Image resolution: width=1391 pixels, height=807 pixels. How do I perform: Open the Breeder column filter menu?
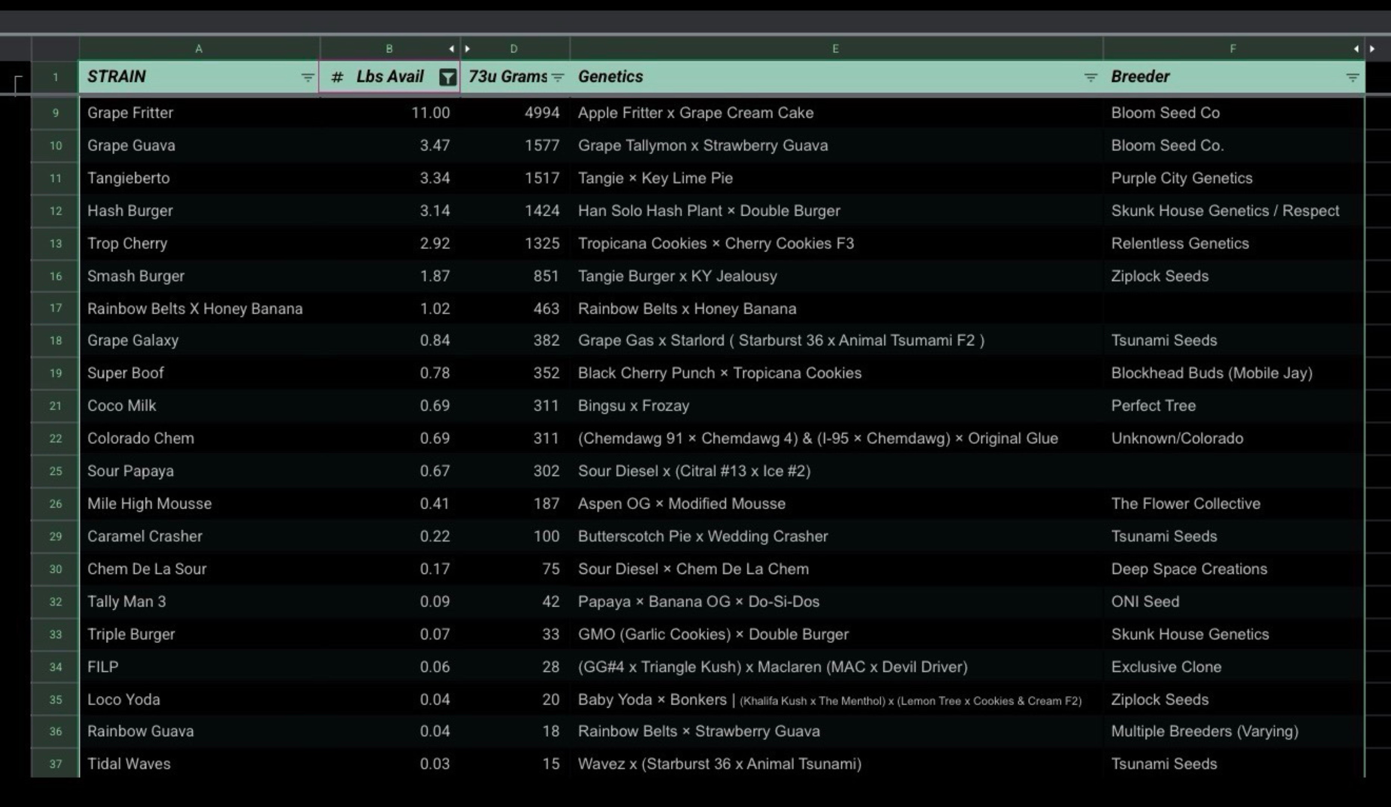coord(1352,77)
